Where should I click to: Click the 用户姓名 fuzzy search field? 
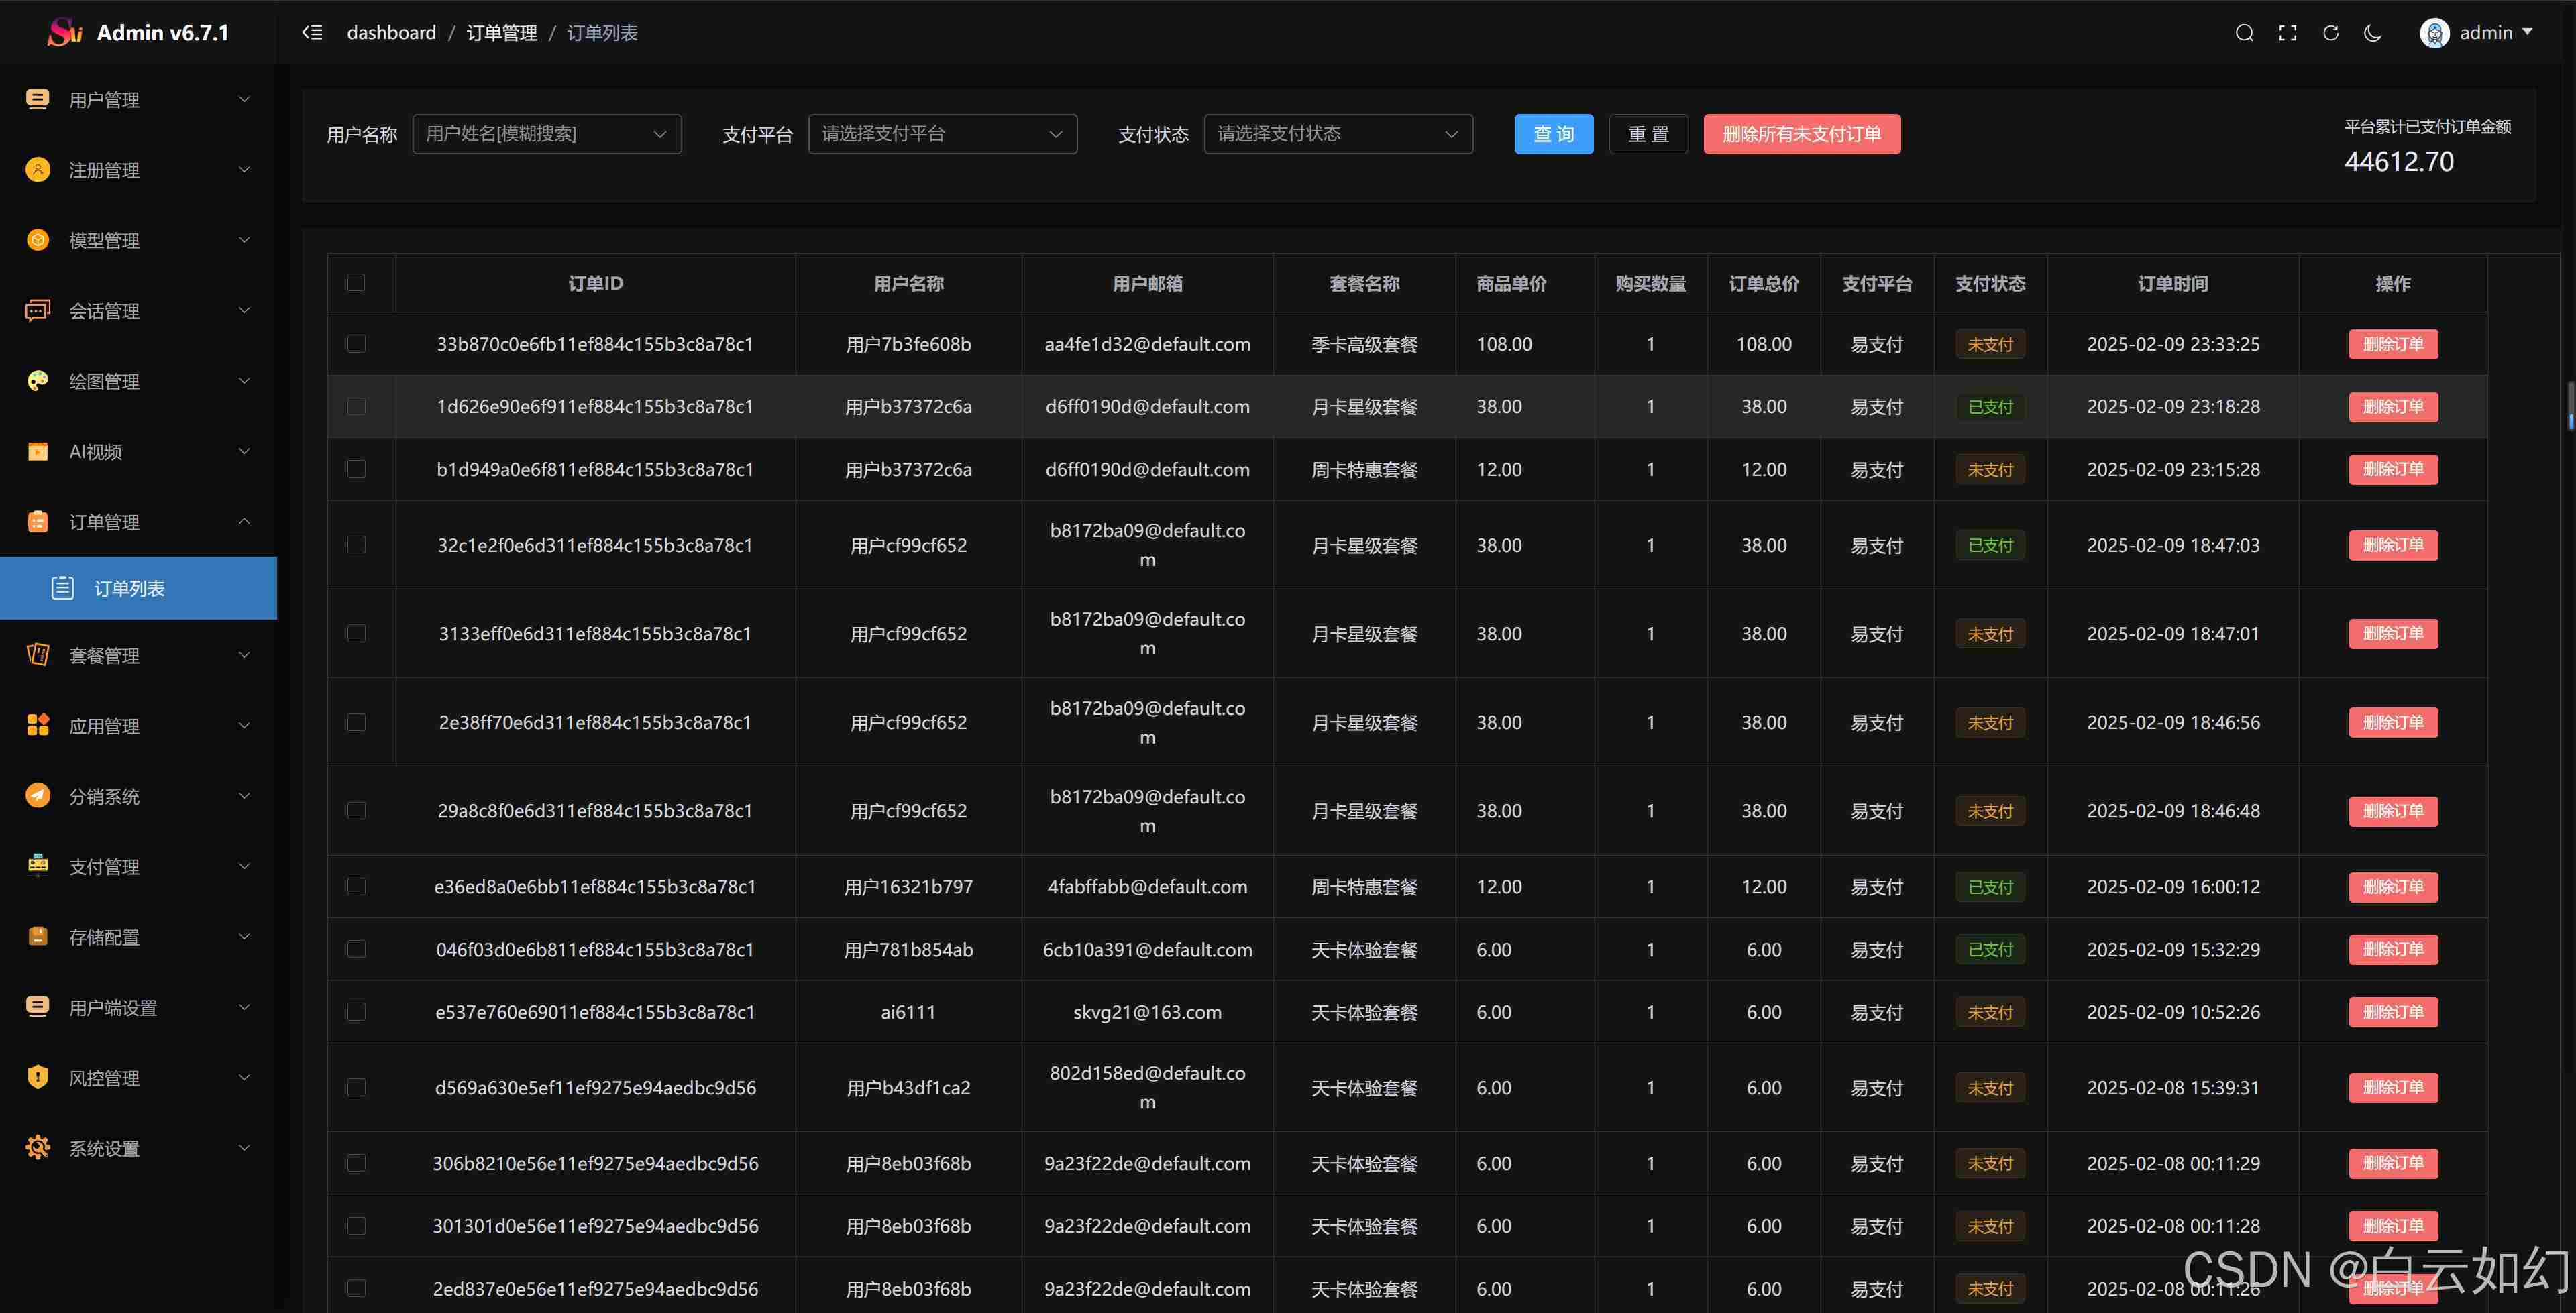tap(546, 134)
